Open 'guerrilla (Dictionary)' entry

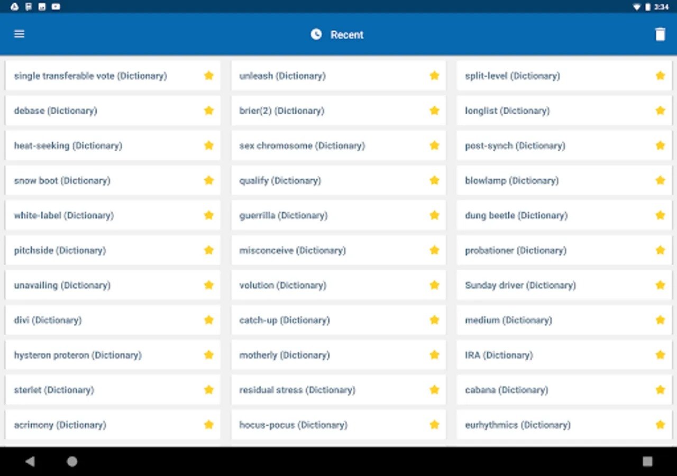tap(338, 215)
